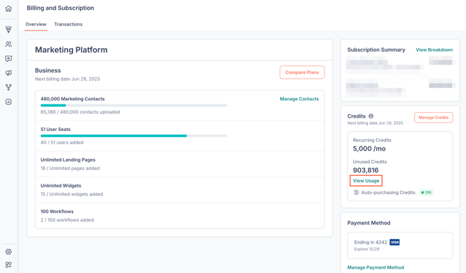This screenshot has height=273, width=466.
Task: Open the reports chart icon
Action: coord(8,102)
